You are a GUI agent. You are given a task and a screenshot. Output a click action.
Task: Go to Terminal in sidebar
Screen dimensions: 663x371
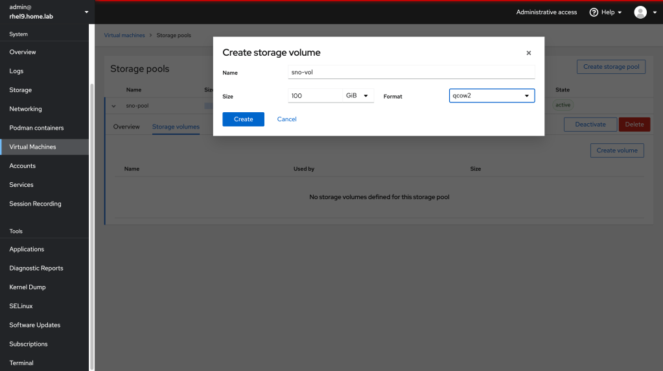pyautogui.click(x=21, y=363)
